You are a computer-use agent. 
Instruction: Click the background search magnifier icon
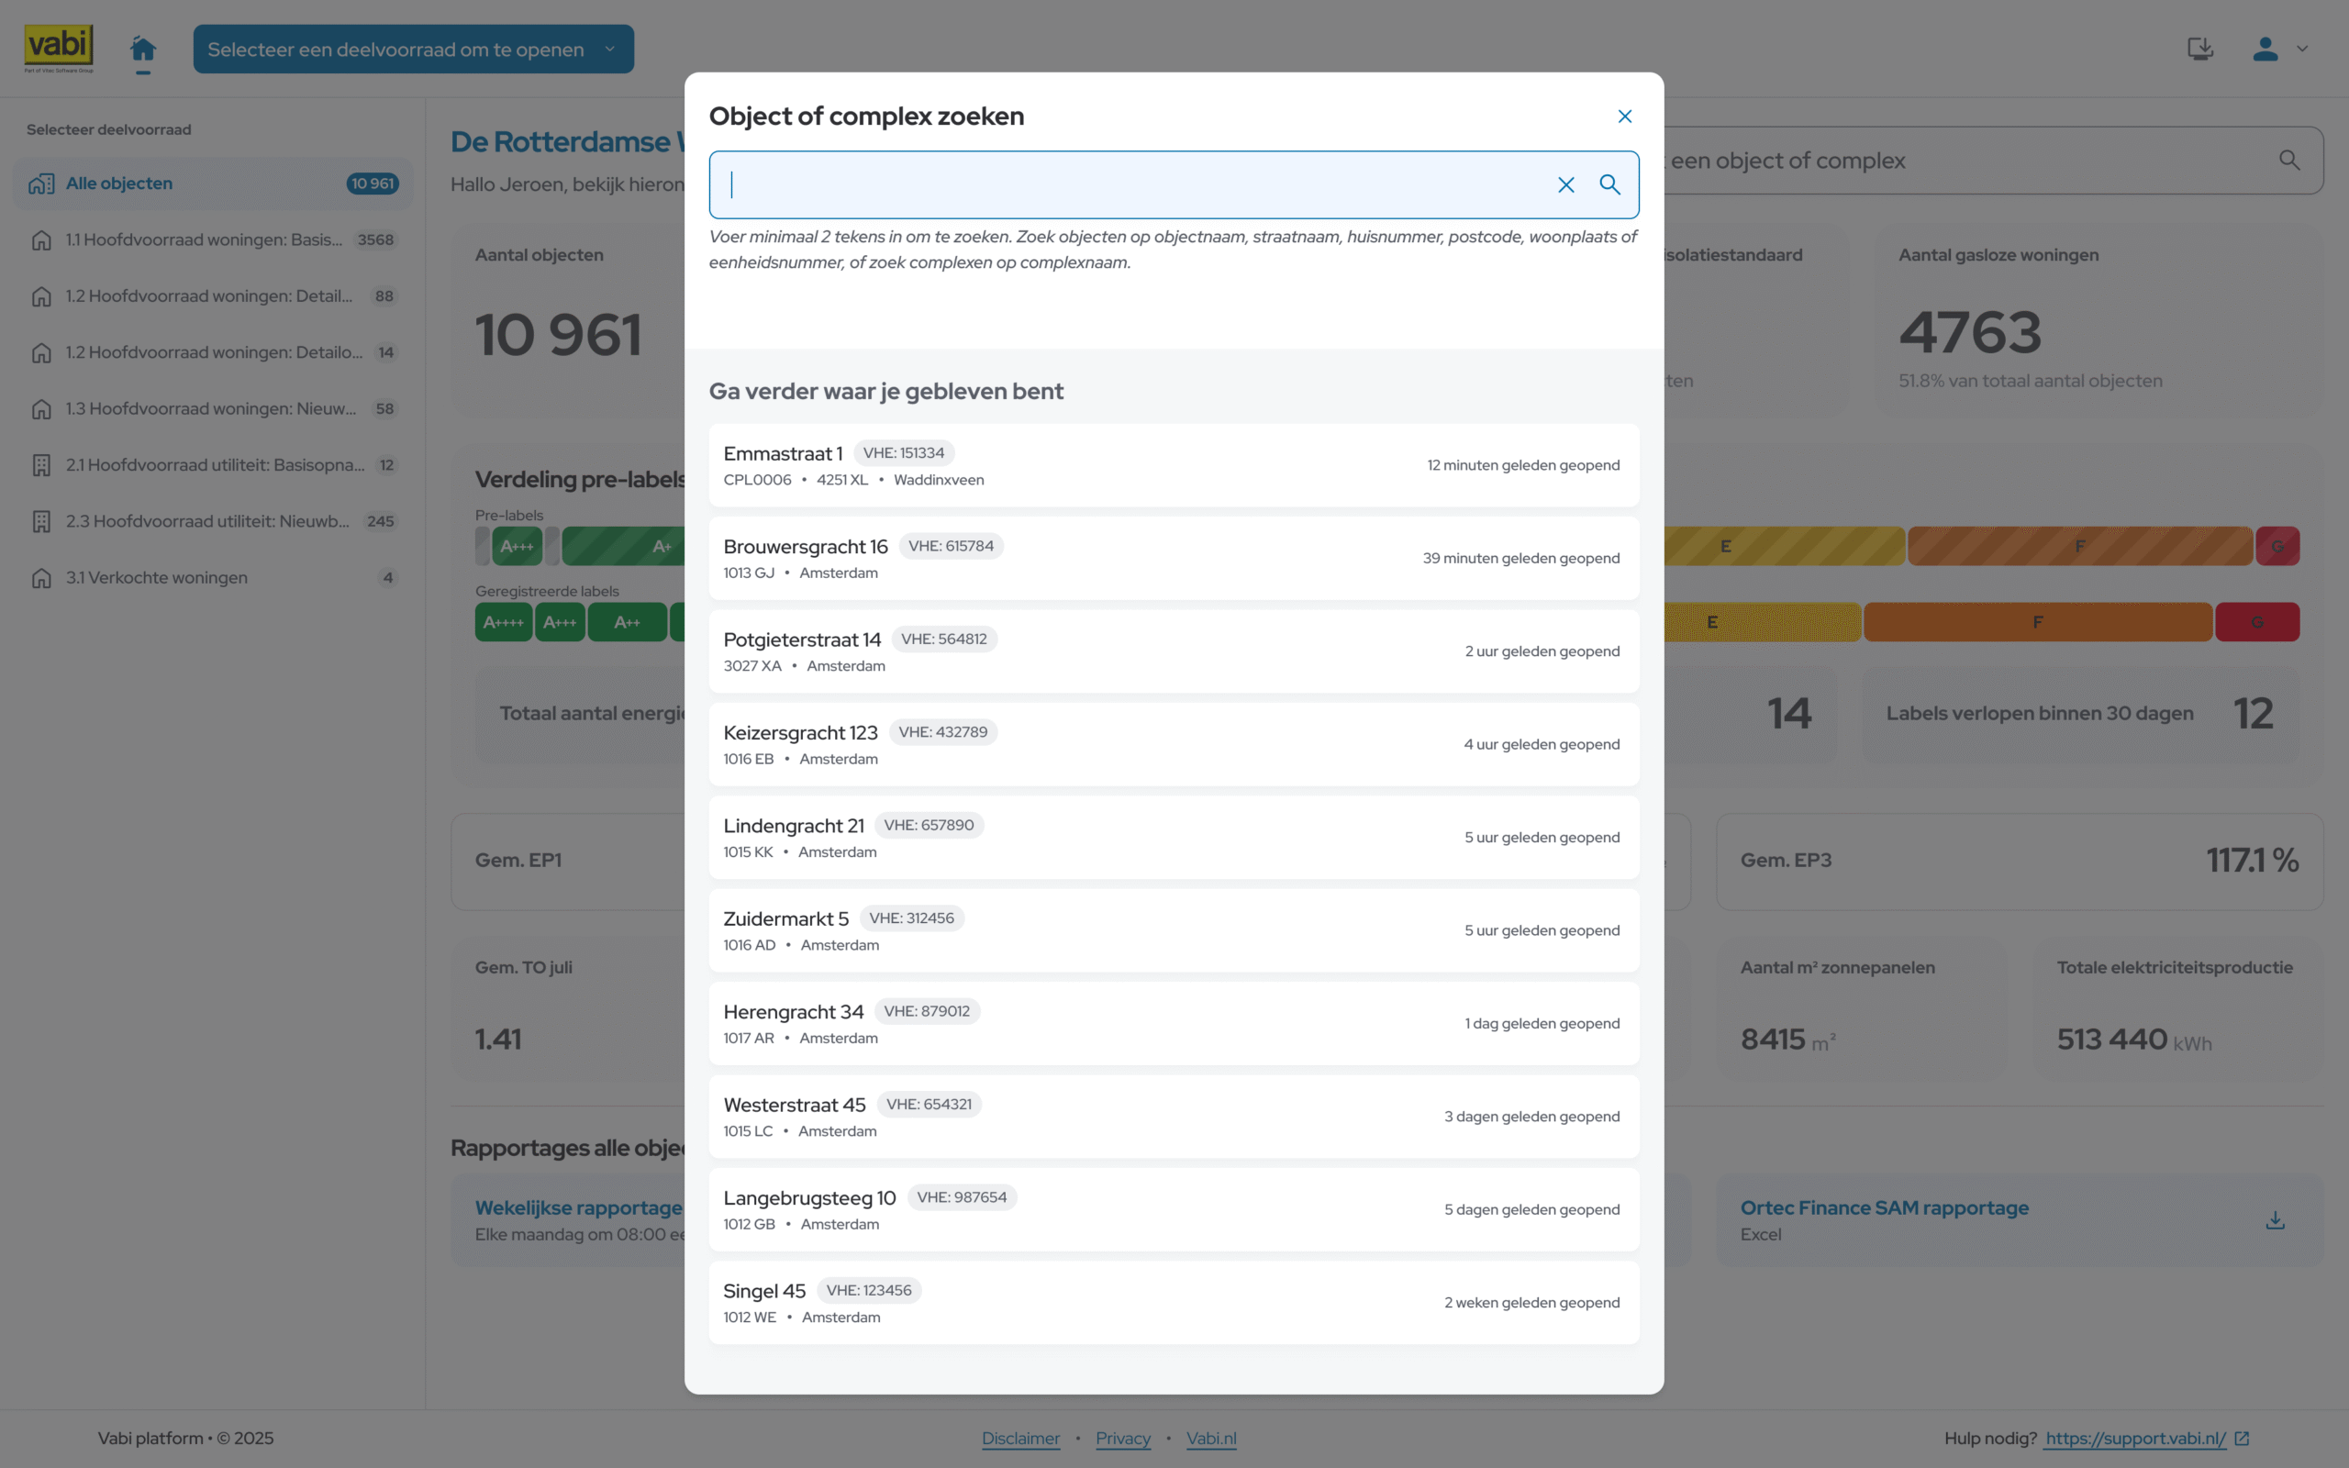[2288, 161]
